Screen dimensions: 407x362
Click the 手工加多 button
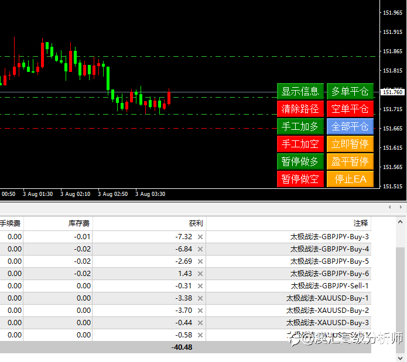[x=300, y=126]
